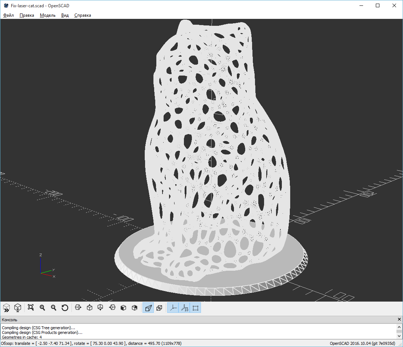Toggle Show Scale Markers button
This screenshot has width=403, height=347.
tap(184, 308)
